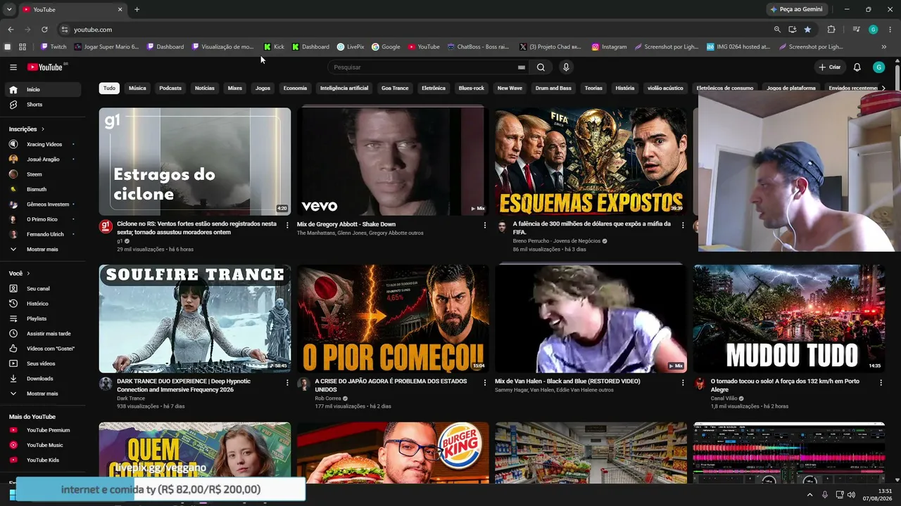Click the search magnifier button
Screen dimensions: 901x506
(x=541, y=67)
